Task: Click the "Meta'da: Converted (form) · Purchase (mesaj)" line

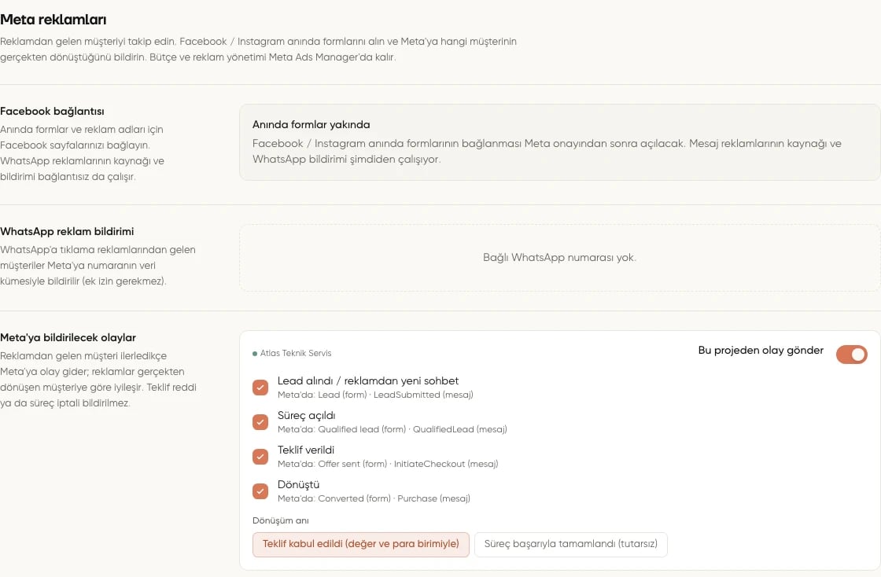Action: pyautogui.click(x=374, y=498)
